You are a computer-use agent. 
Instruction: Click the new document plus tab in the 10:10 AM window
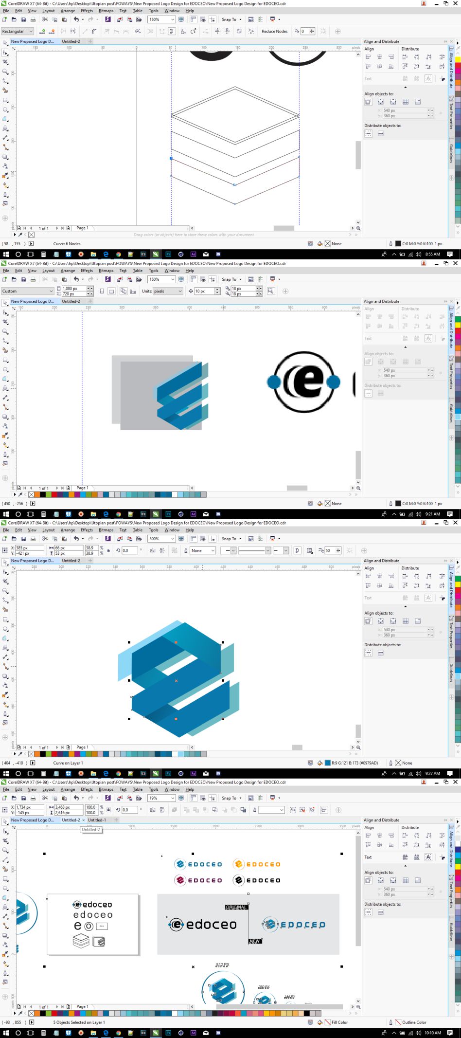point(116,820)
